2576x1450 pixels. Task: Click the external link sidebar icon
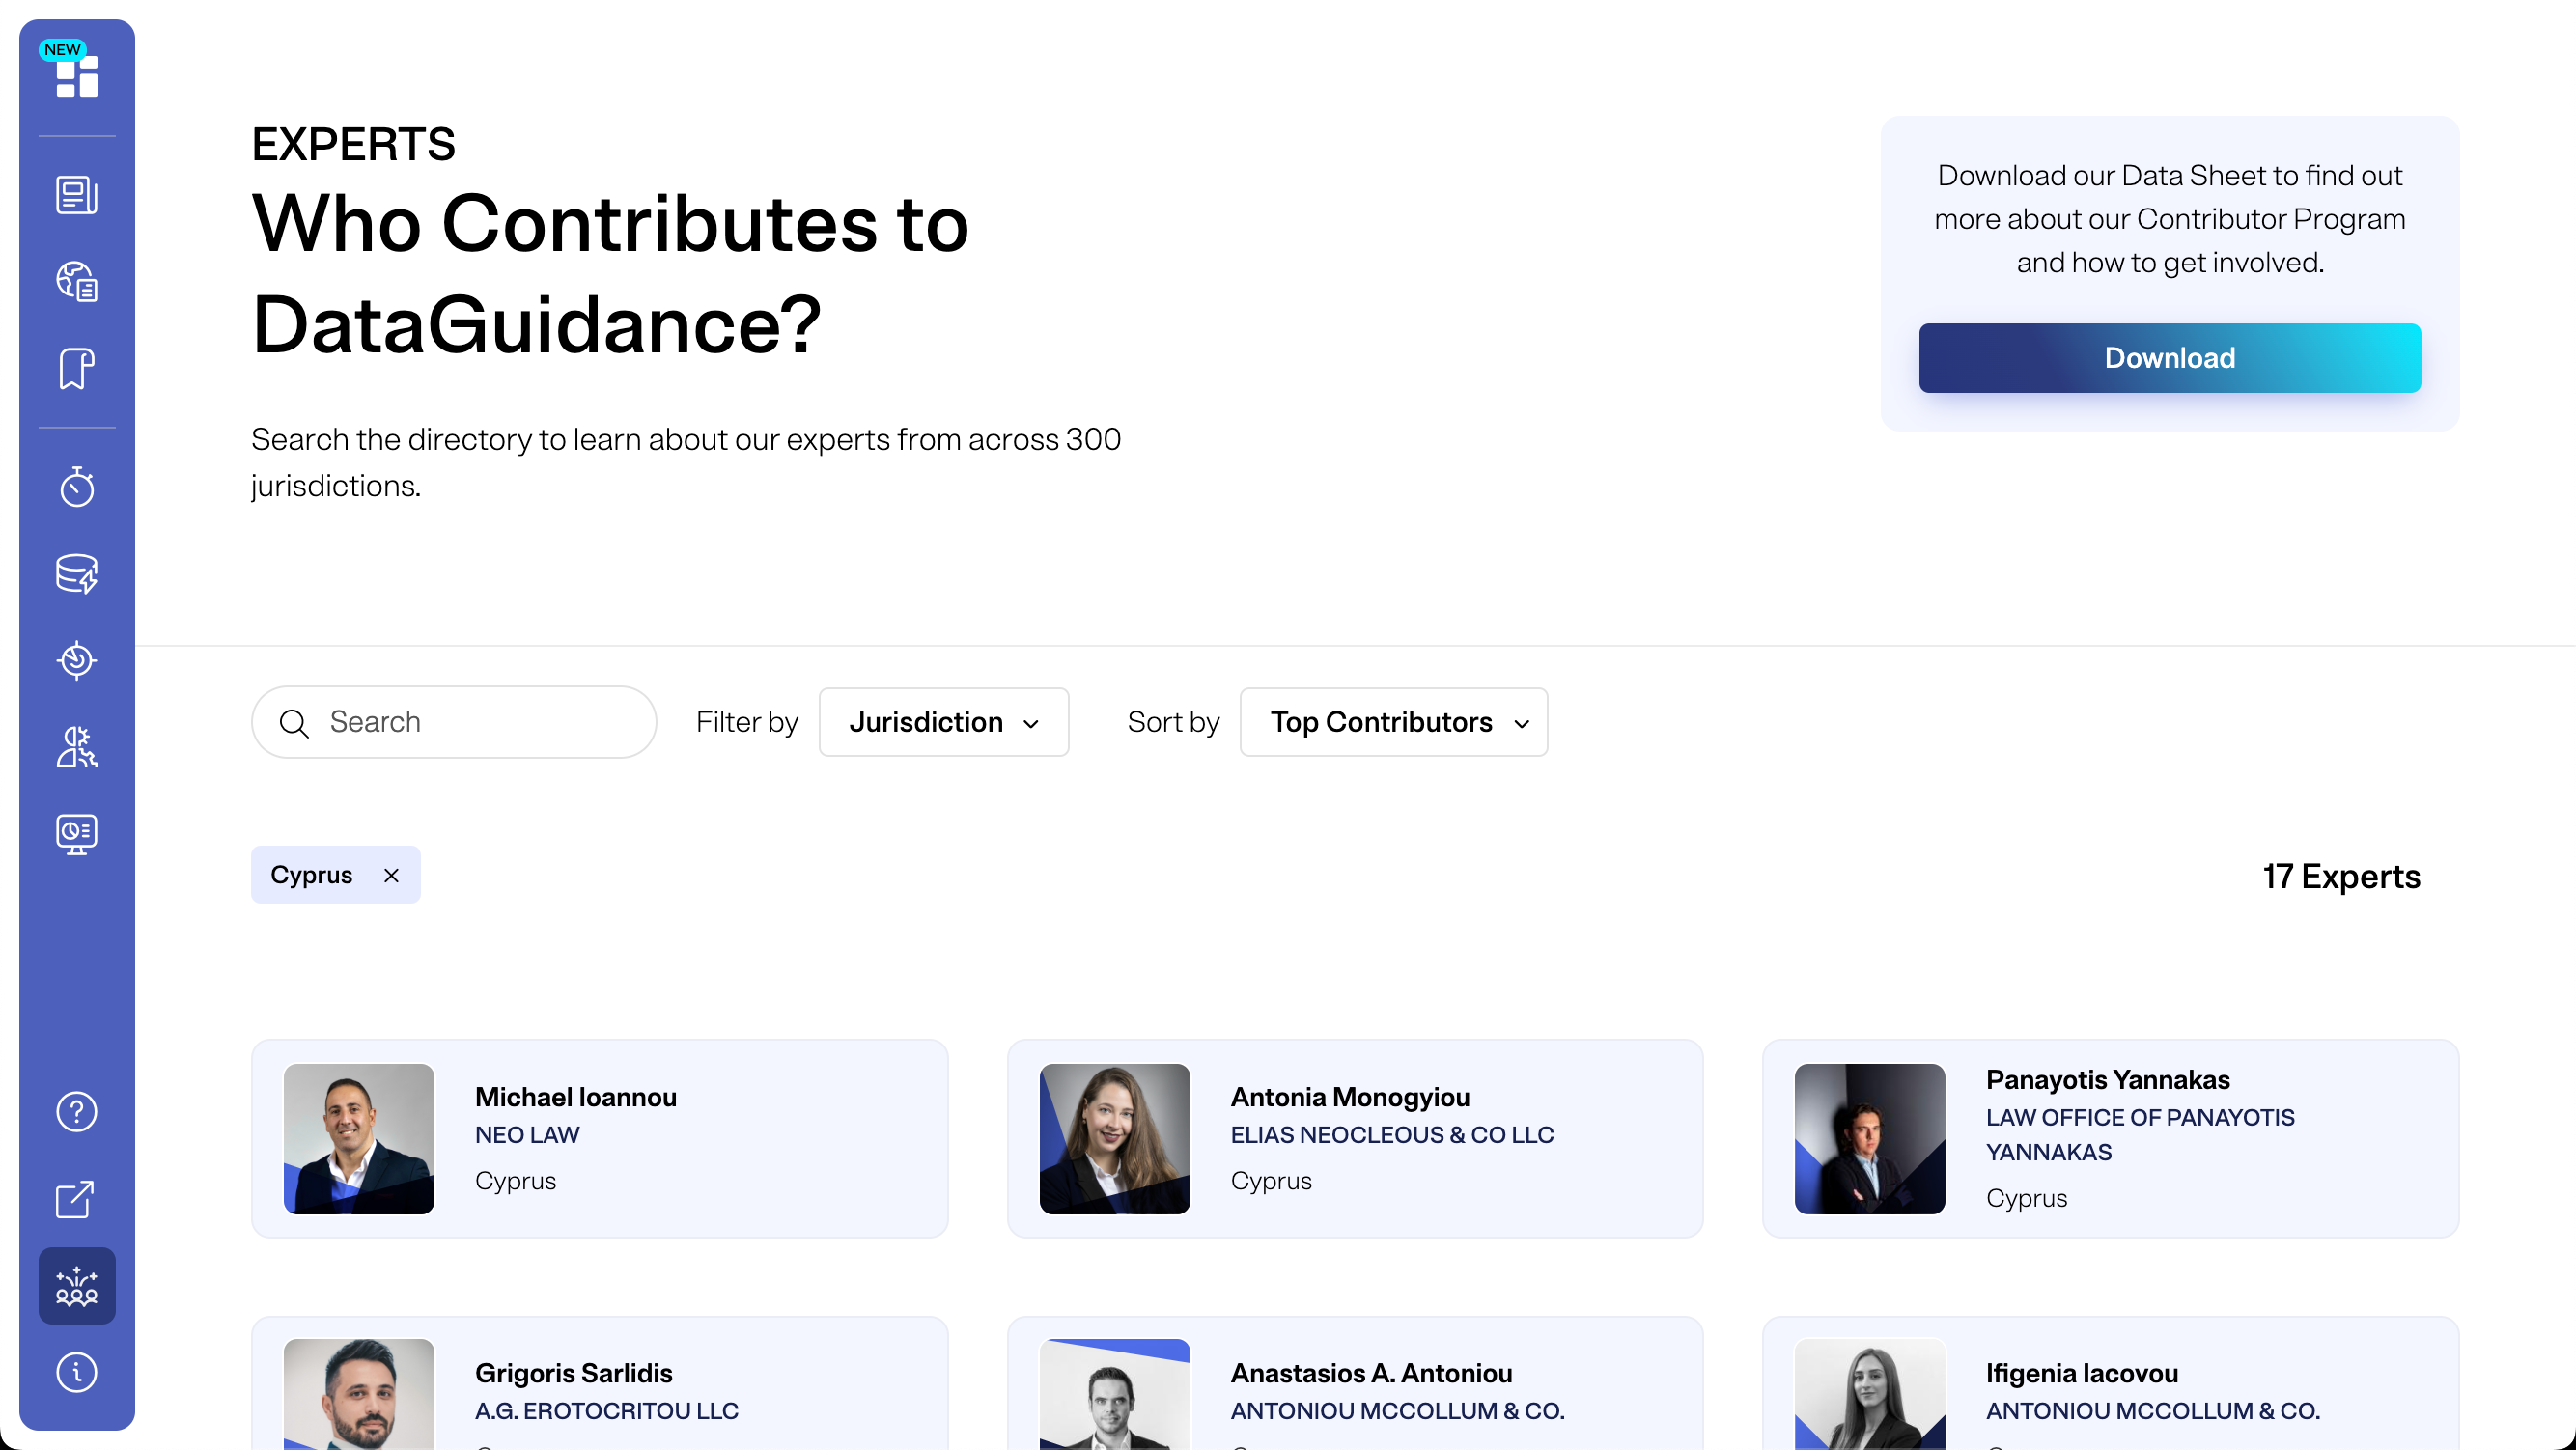[x=77, y=1199]
